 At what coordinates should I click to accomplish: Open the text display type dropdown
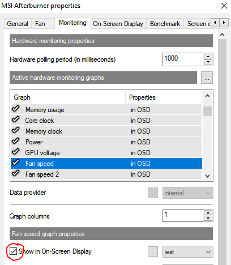point(188,252)
